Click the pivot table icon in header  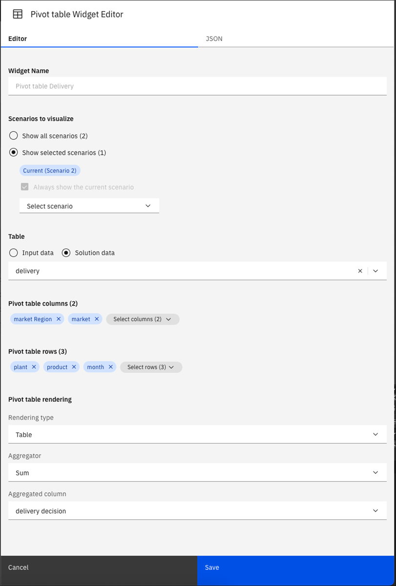pos(18,14)
